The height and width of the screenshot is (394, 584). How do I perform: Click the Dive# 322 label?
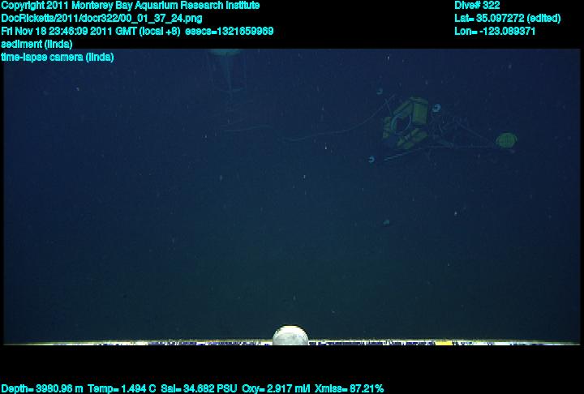point(477,5)
